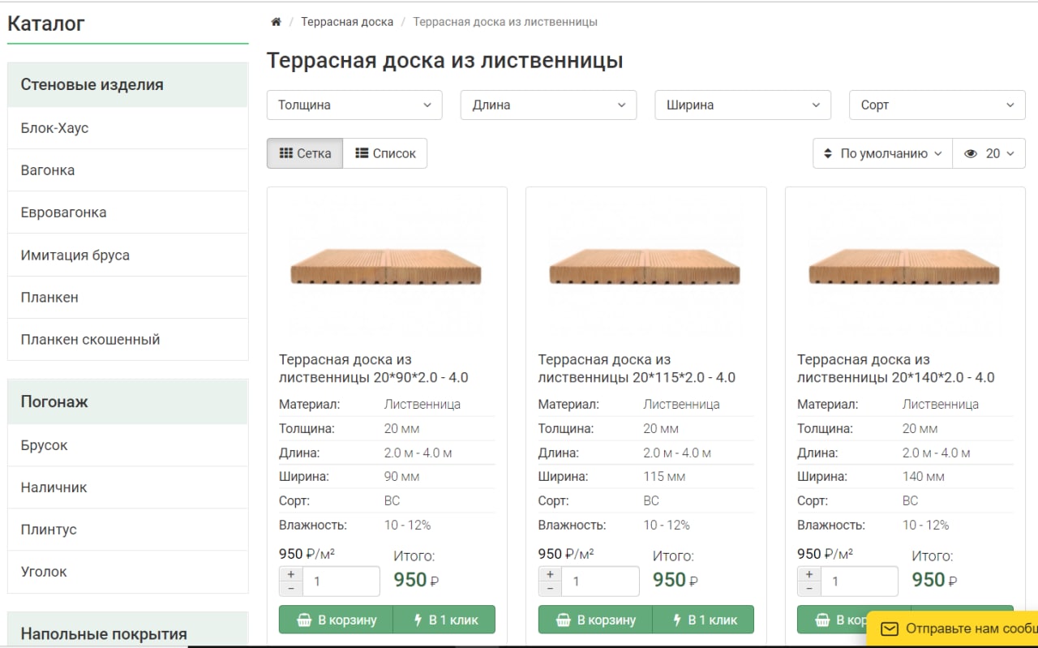
Task: Buy 20*115 board В 1 клик
Action: [x=704, y=620]
